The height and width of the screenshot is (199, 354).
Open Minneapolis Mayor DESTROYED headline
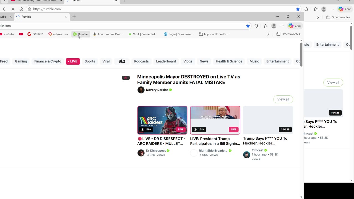[189, 80]
